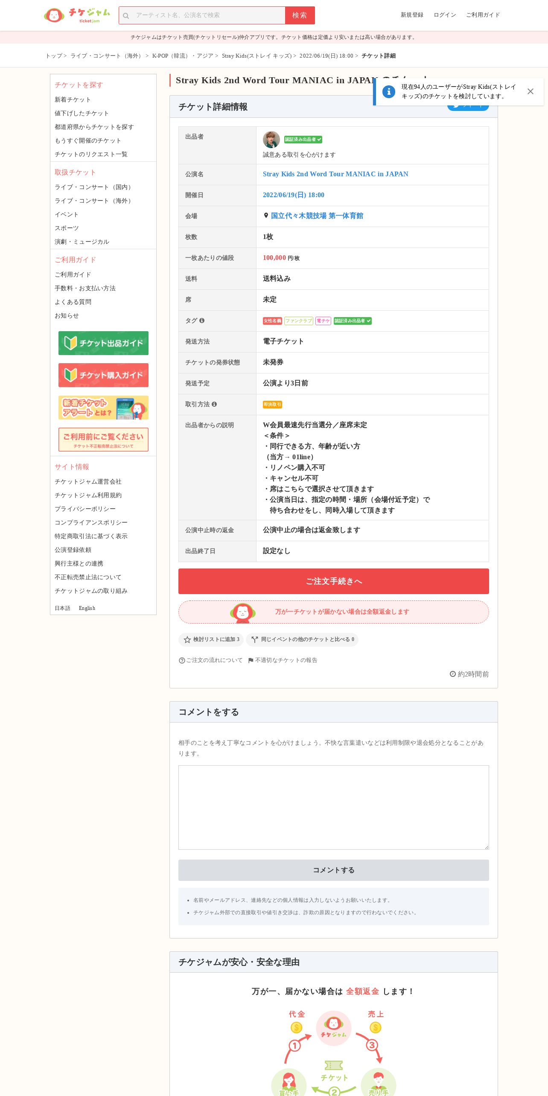Screen dimensions: 548x1096
Task: Click チケット購入ガイド red banner
Action: point(103,375)
